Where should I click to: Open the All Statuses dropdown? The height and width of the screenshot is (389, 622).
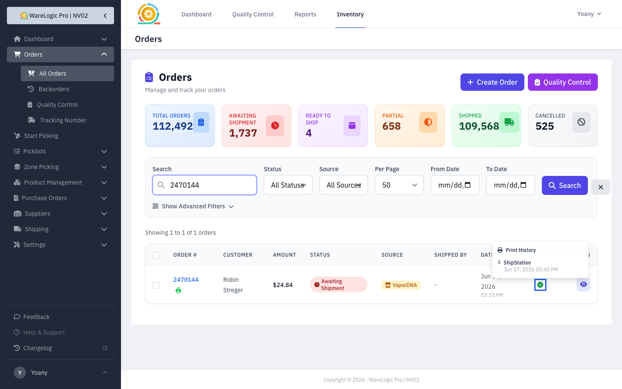pos(288,185)
